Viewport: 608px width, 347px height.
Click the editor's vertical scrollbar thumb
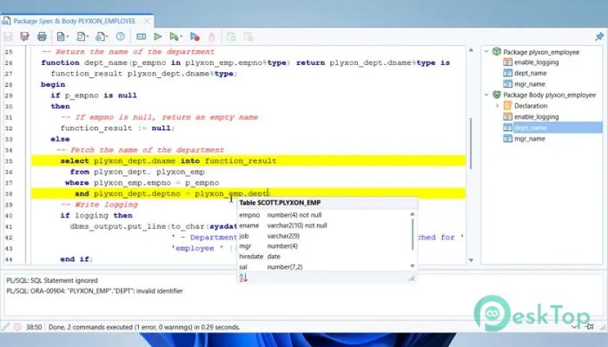(471, 143)
